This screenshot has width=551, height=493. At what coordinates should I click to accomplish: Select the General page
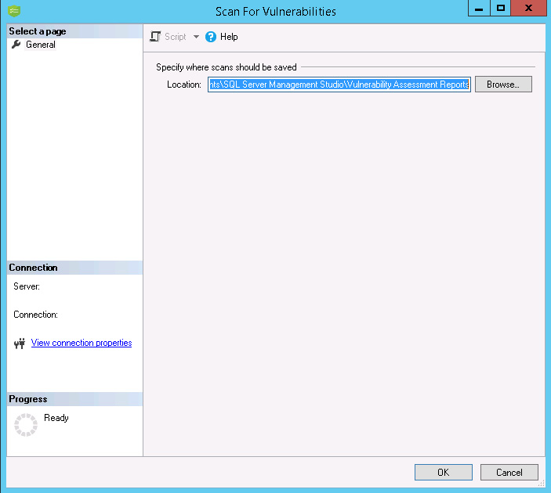click(41, 45)
